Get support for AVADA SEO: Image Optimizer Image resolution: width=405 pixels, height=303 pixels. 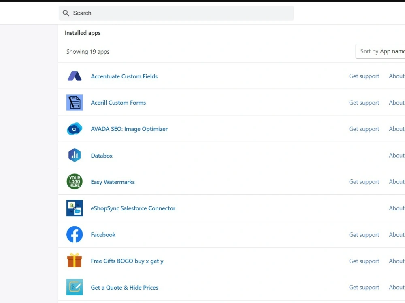point(364,129)
